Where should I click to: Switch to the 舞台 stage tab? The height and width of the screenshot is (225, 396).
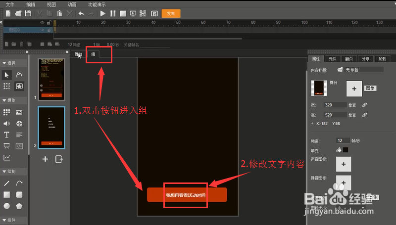(x=79, y=54)
